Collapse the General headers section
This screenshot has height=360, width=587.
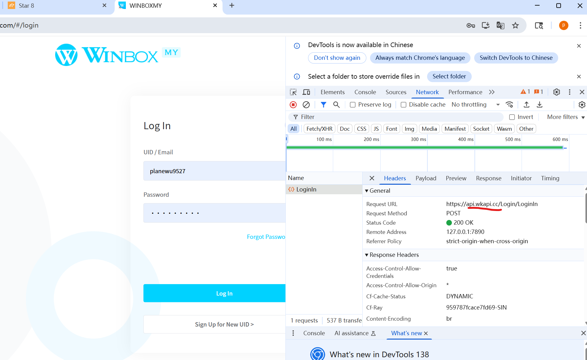tap(367, 191)
